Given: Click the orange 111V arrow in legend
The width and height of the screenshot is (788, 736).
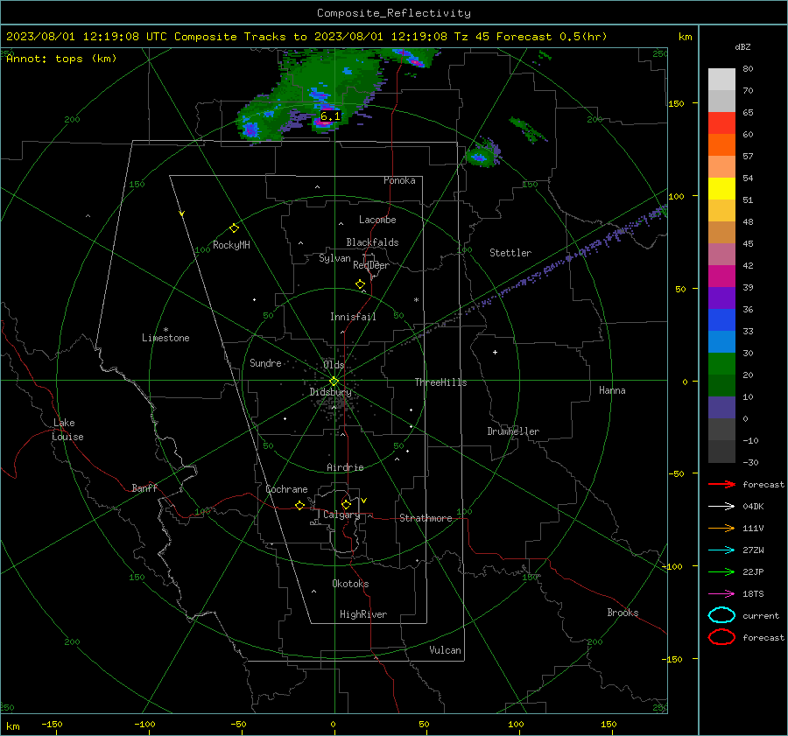Looking at the screenshot, I should (721, 528).
